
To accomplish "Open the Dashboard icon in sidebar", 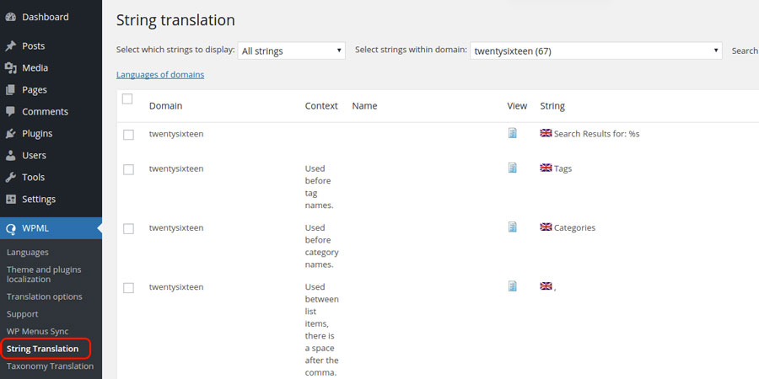I will click(x=11, y=17).
